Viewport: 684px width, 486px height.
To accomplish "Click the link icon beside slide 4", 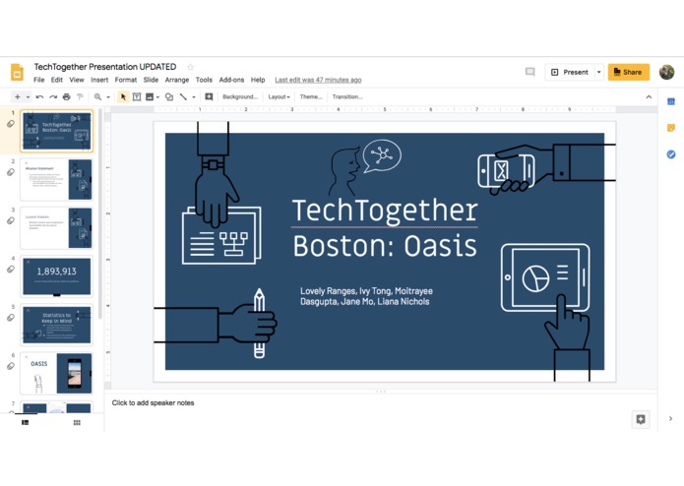I will [11, 270].
